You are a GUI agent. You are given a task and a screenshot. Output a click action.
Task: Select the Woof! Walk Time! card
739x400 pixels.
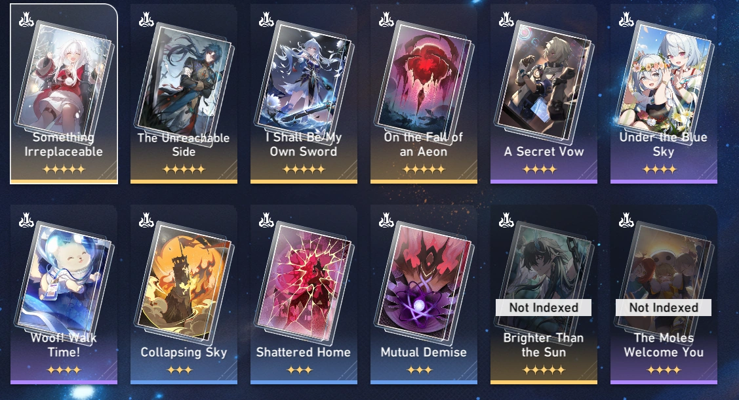click(x=64, y=294)
